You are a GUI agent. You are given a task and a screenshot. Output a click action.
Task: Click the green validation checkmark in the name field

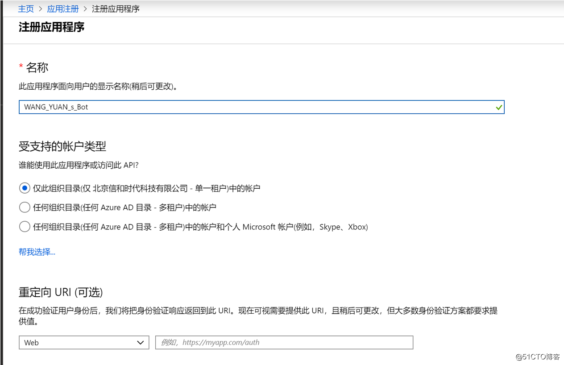(498, 107)
